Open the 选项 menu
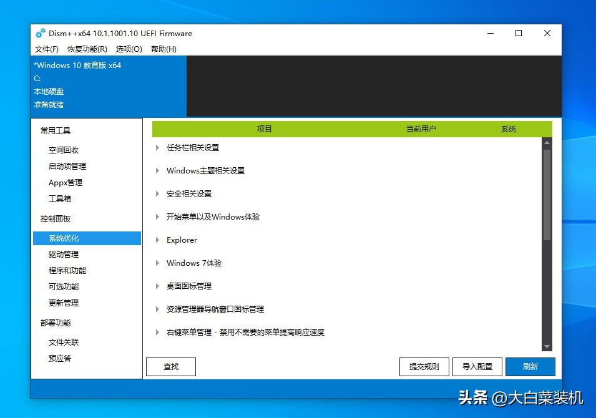 click(128, 49)
